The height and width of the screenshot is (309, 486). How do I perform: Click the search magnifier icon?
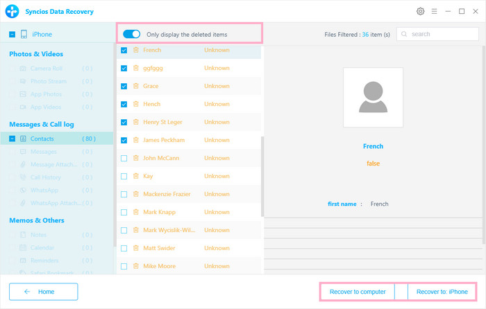[x=404, y=34]
